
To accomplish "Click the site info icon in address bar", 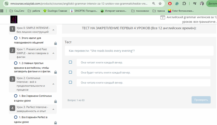I will 6,4.
